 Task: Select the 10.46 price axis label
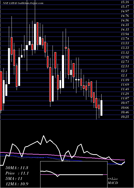point(125,112)
